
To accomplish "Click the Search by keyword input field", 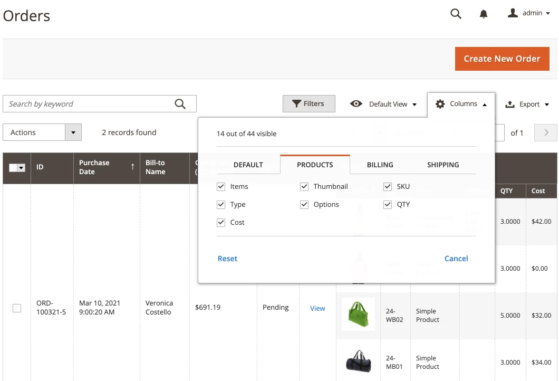I will coord(90,104).
